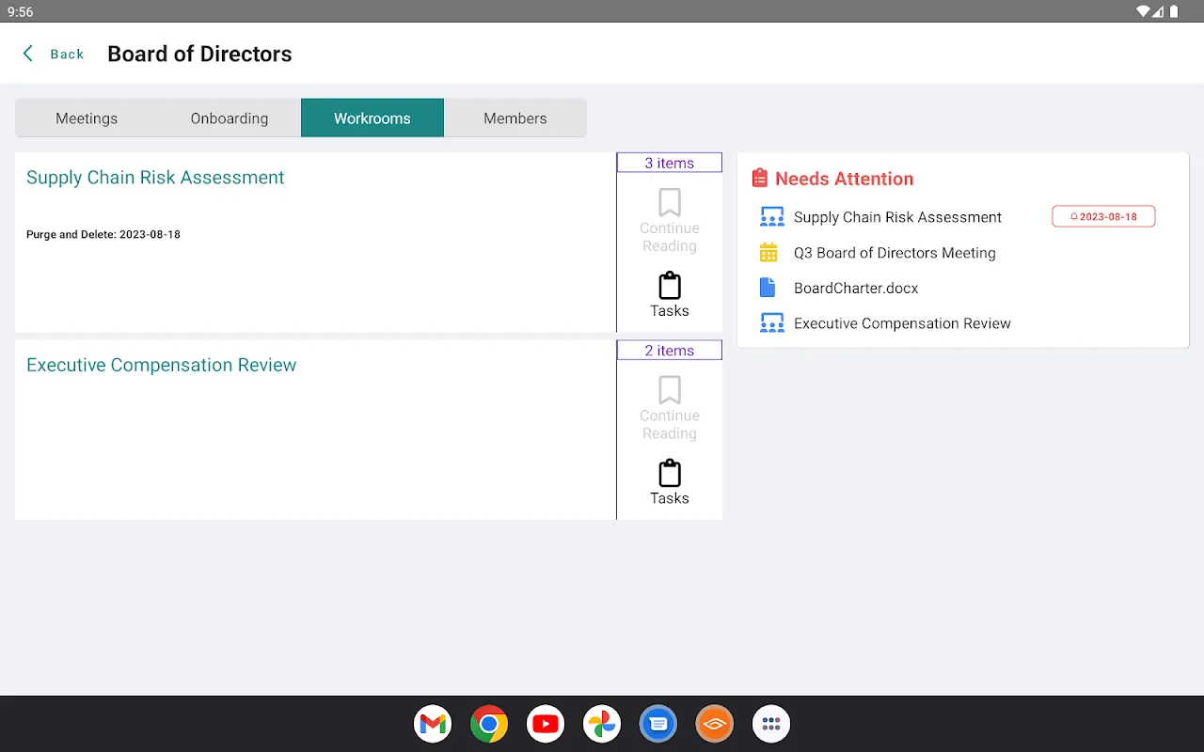The image size is (1204, 752).
Task: Tap the Back arrow chevron icon
Action: [28, 54]
